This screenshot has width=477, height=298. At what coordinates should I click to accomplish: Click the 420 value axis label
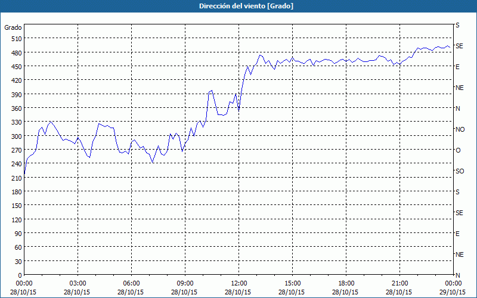[17, 81]
